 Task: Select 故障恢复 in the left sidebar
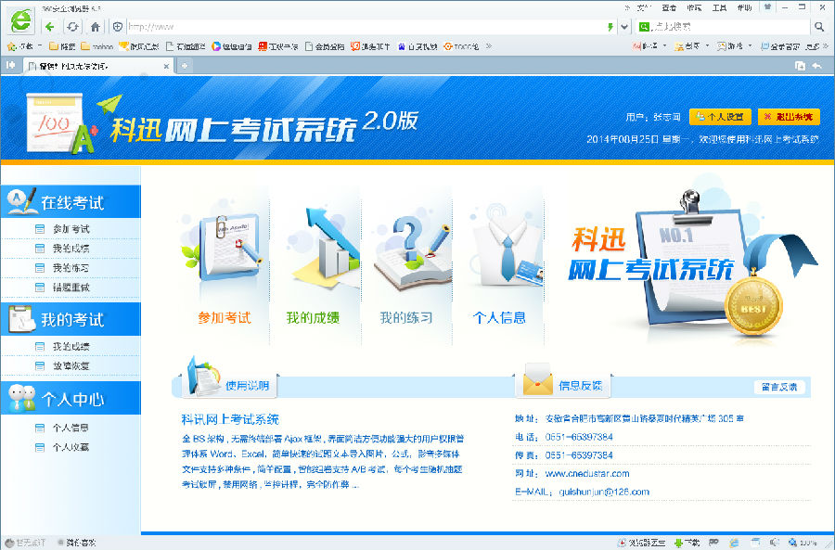coord(71,365)
